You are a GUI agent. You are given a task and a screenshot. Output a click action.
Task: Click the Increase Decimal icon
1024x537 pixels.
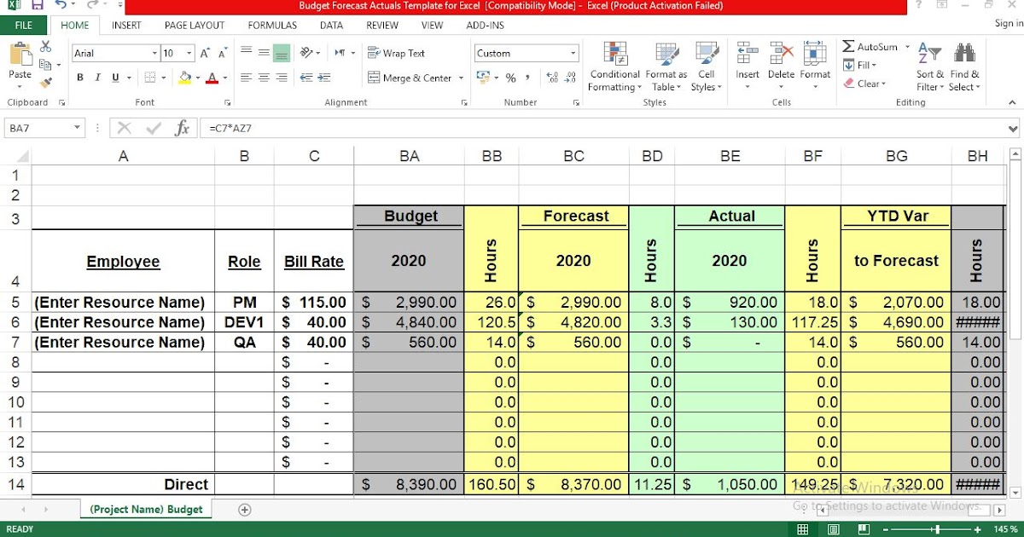[x=552, y=76]
